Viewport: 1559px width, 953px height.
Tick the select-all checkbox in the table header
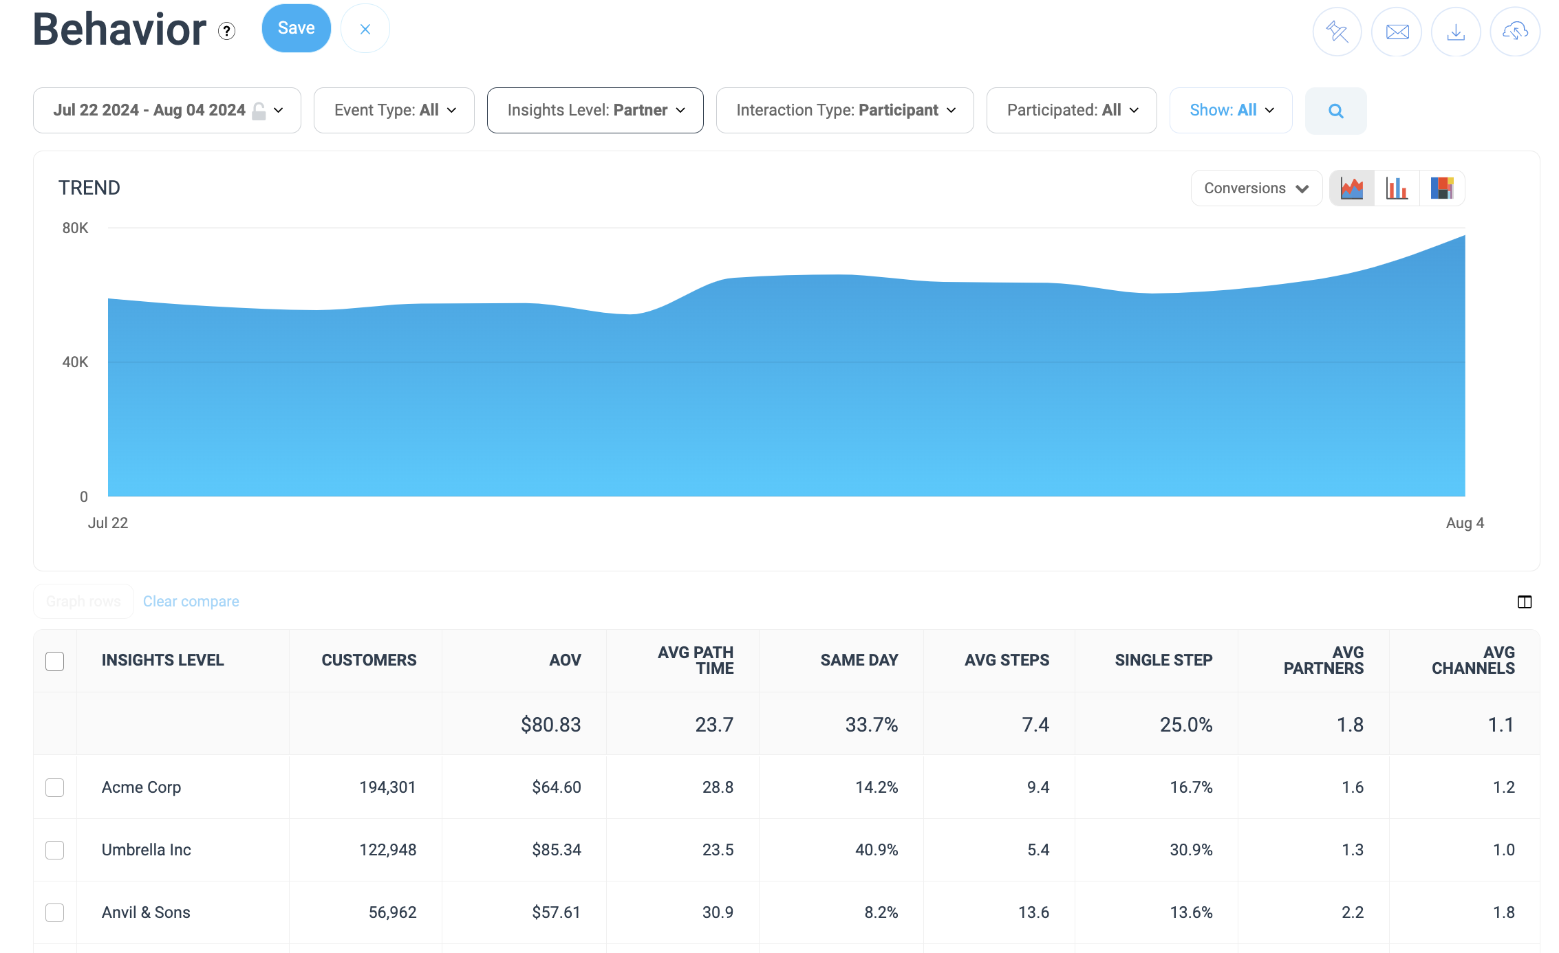(x=55, y=661)
